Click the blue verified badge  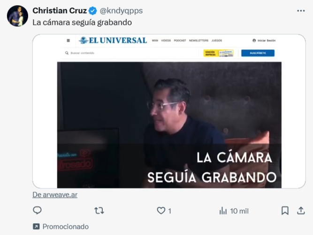[92, 11]
